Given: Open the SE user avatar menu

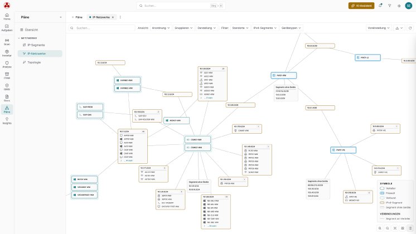Looking at the screenshot, I should (409, 6).
